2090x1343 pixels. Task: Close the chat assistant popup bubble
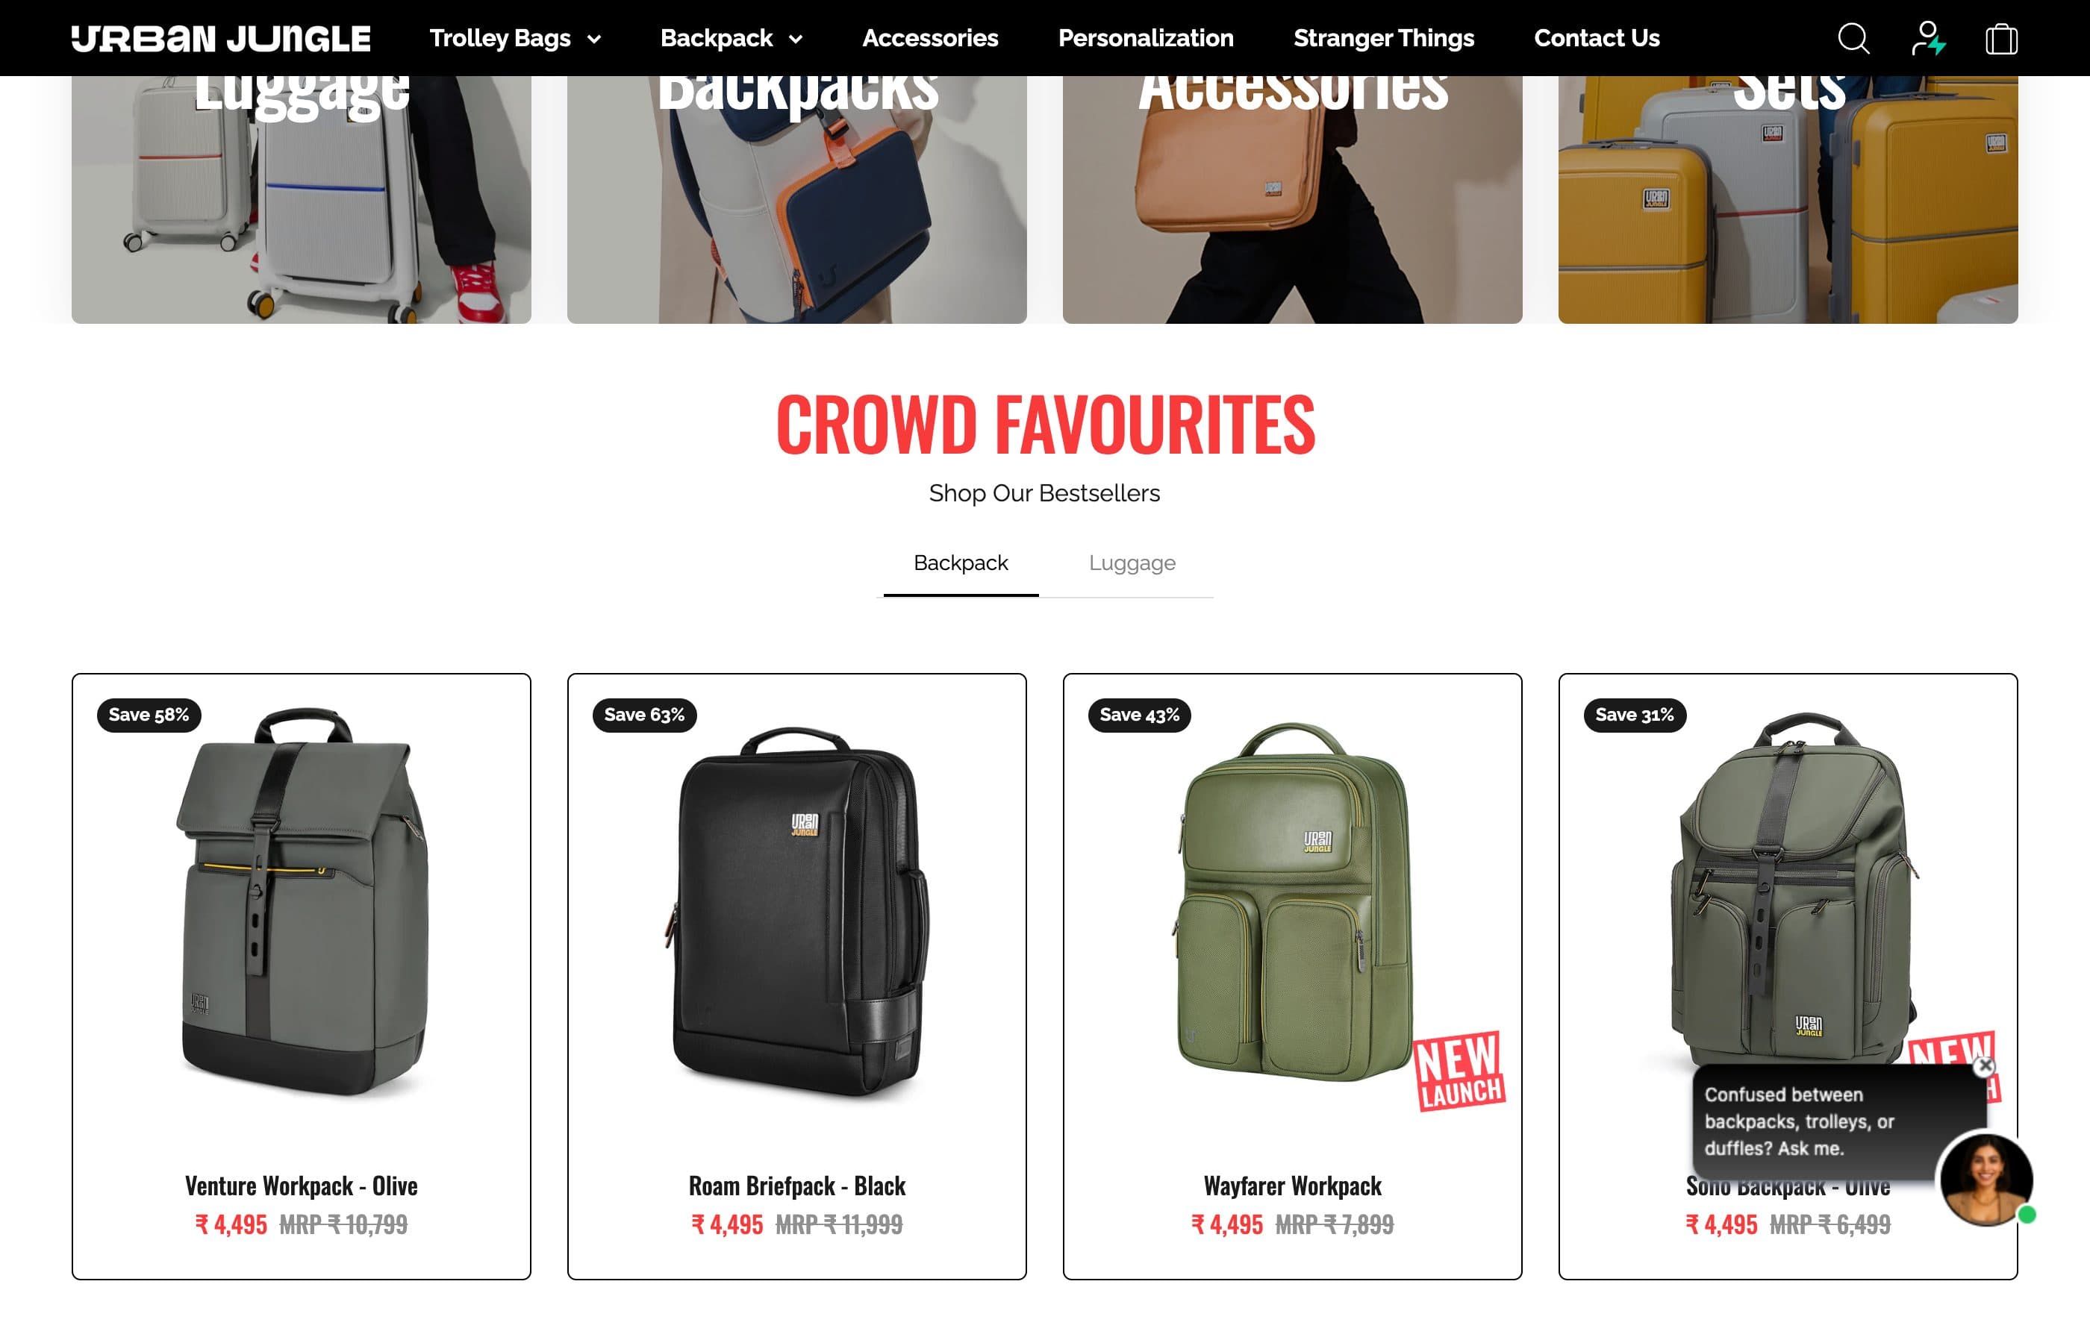click(1985, 1065)
